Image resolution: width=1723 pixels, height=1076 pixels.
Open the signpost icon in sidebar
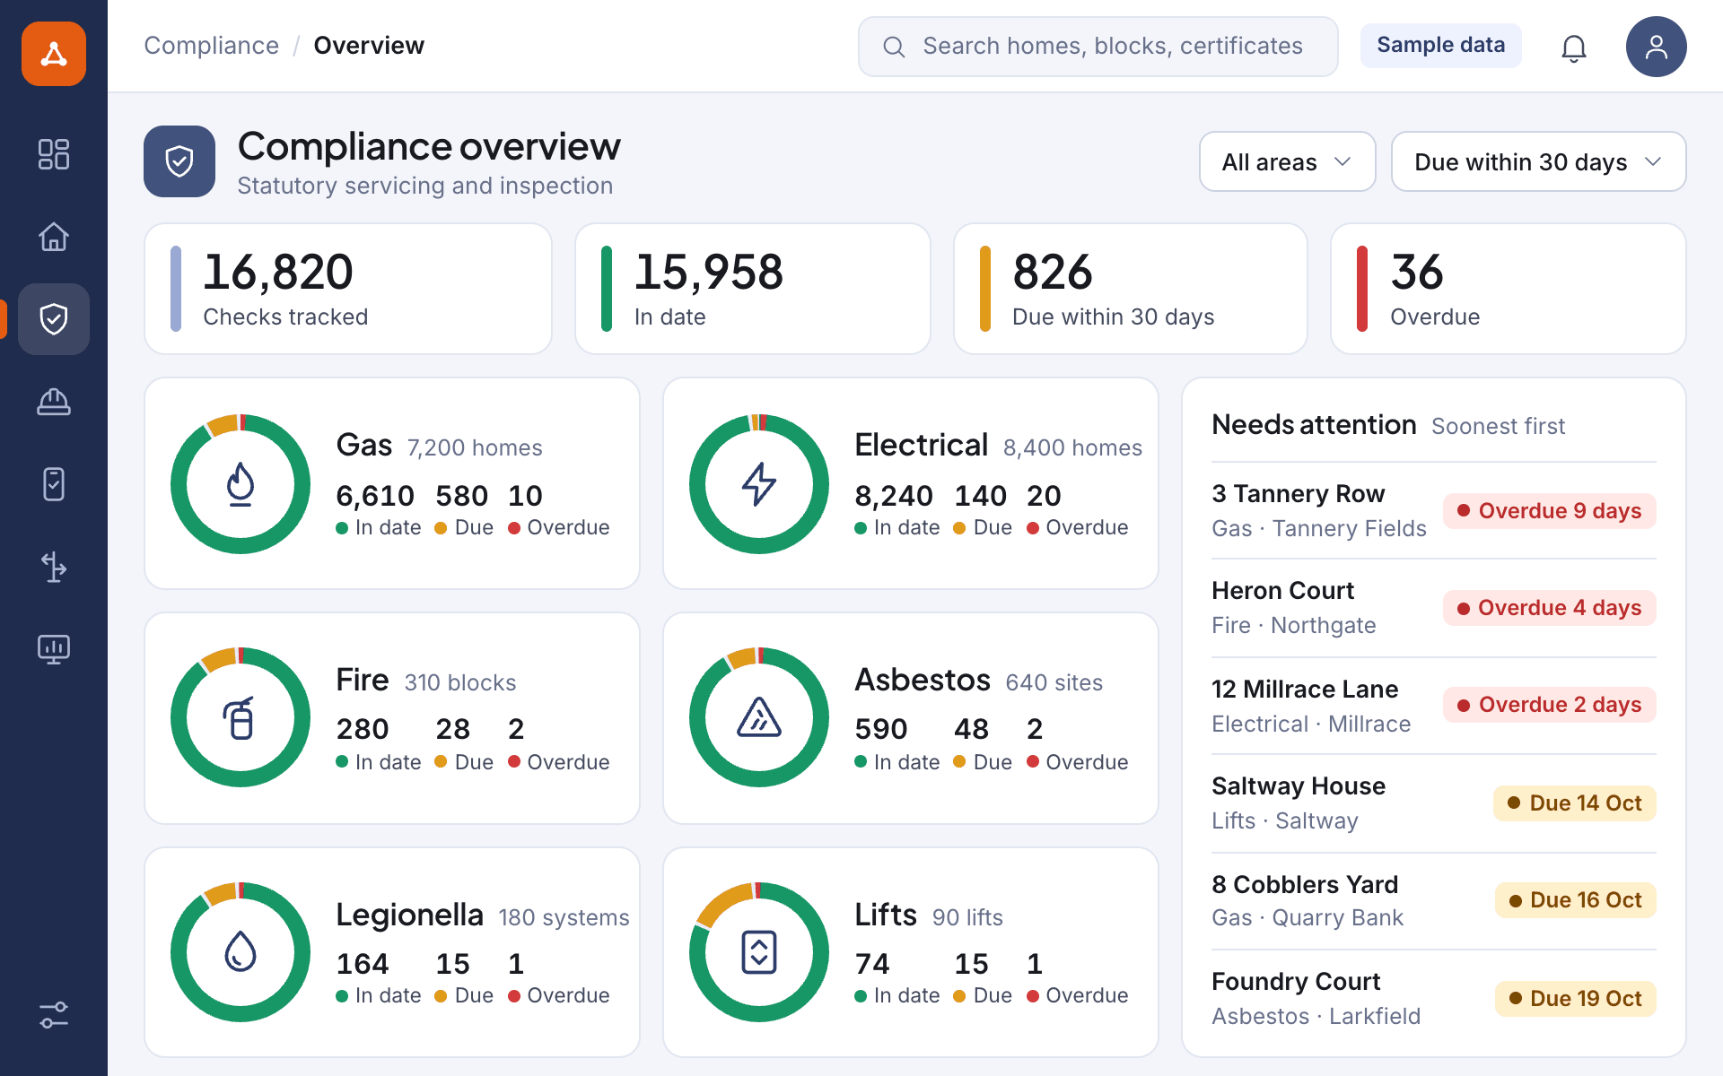[x=54, y=567]
